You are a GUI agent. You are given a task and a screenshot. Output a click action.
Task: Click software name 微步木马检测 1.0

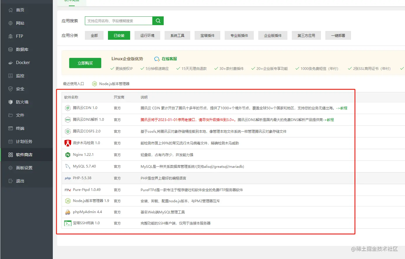86,143
